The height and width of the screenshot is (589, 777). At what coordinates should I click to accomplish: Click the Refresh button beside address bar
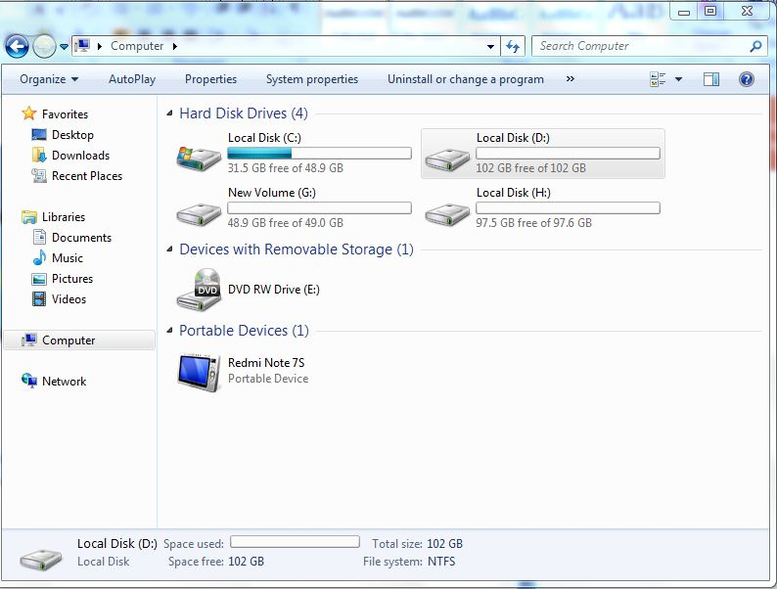(513, 46)
